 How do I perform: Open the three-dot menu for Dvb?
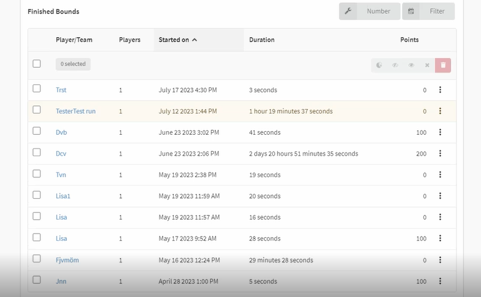(x=440, y=132)
